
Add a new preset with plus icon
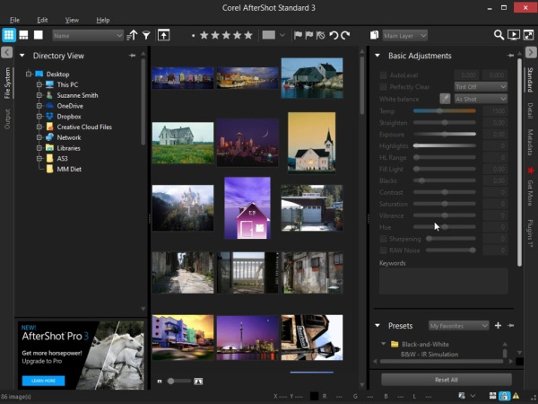coord(498,325)
